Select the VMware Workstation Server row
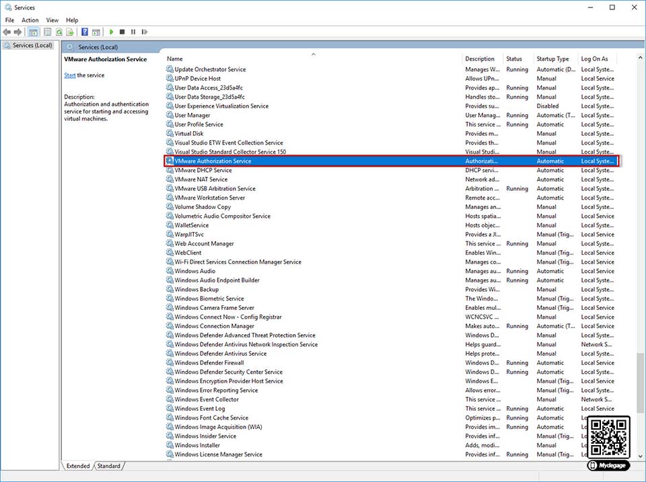Screen dimensions: 646x482 tap(392, 198)
